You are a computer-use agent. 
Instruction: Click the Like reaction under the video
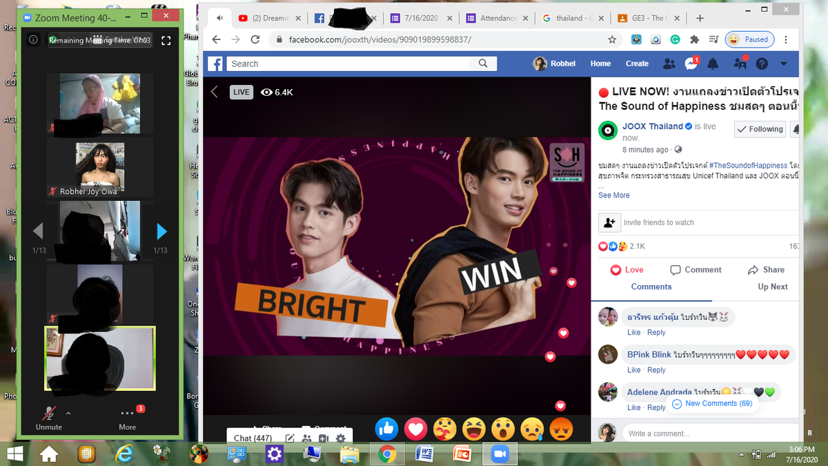click(386, 429)
